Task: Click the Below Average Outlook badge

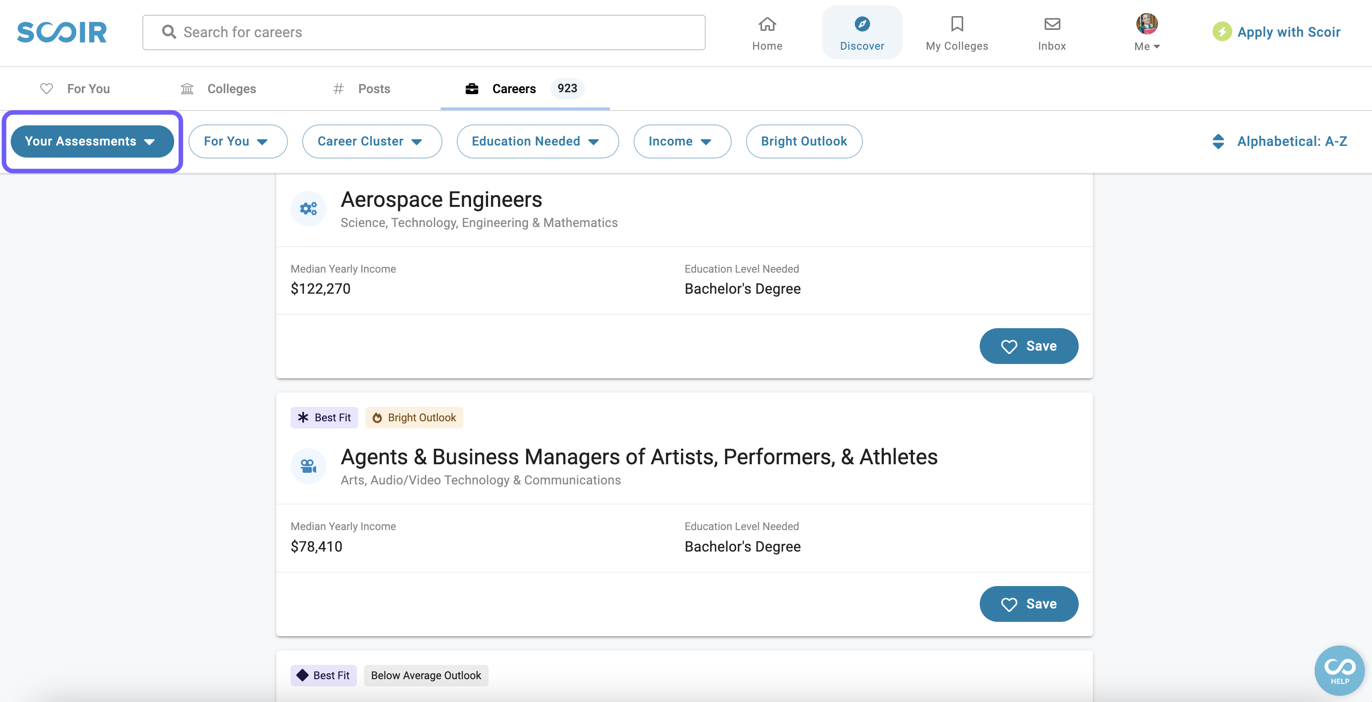Action: coord(425,676)
